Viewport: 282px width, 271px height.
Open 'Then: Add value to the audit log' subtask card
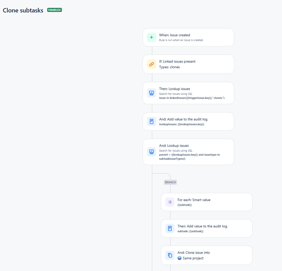pyautogui.click(x=207, y=229)
